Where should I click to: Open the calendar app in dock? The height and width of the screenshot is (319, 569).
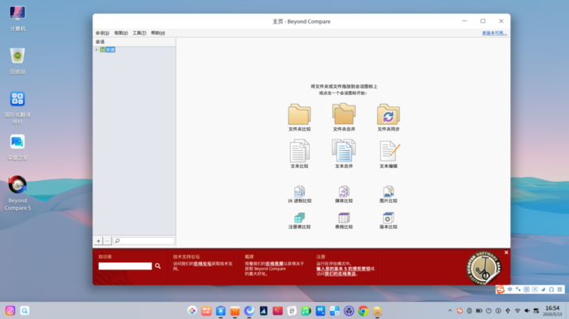[x=292, y=311]
